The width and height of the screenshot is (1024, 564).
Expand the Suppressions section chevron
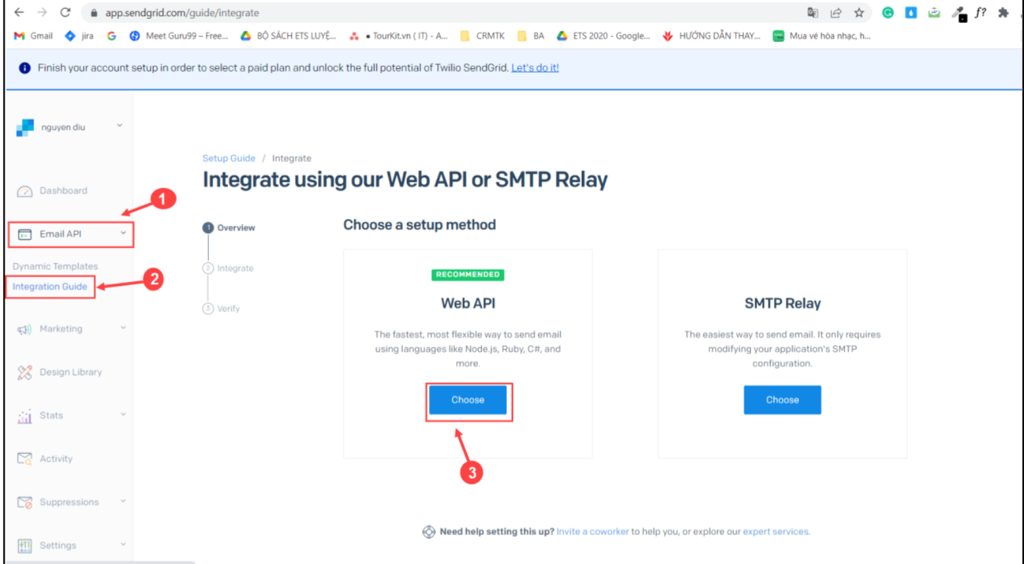(x=123, y=501)
